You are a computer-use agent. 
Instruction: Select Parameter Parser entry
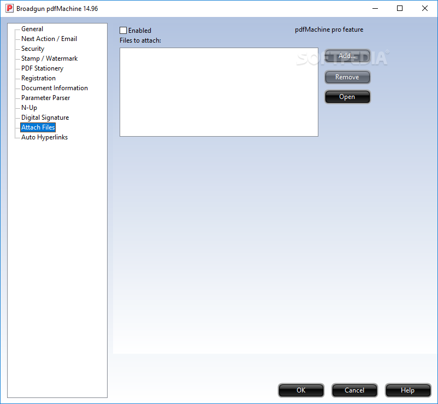[x=45, y=97]
